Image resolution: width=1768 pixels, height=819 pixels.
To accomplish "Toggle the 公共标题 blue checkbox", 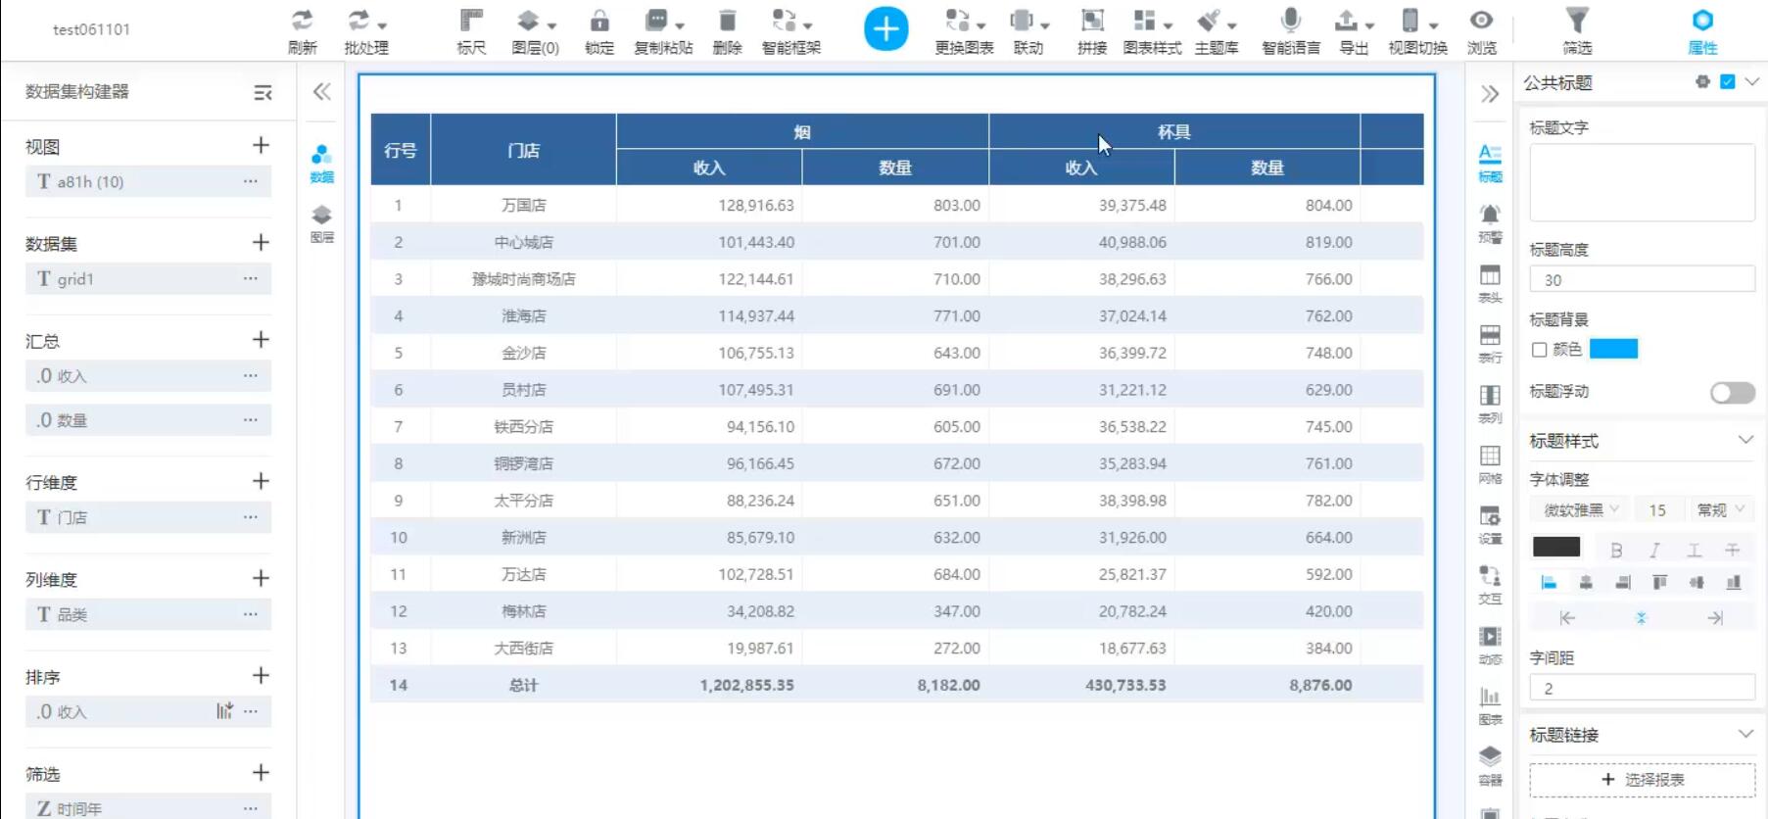I will pyautogui.click(x=1728, y=82).
